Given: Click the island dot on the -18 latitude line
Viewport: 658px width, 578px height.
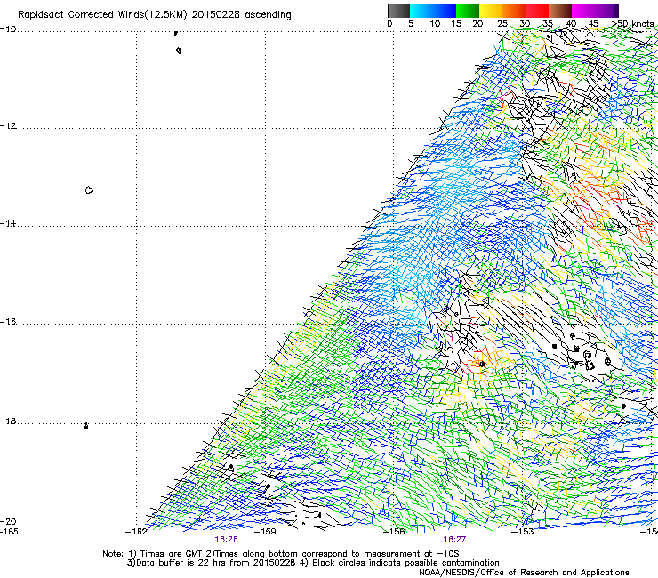Looking at the screenshot, I should (x=86, y=426).
